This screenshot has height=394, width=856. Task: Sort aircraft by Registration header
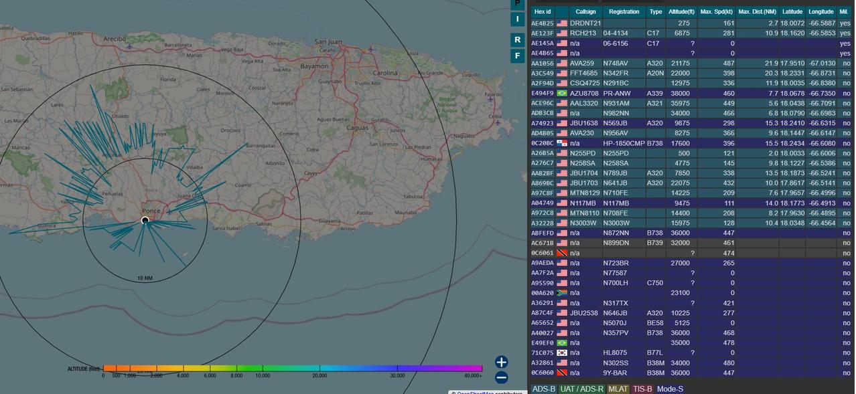click(x=624, y=12)
